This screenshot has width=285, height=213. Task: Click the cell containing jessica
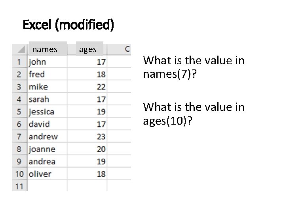47,112
